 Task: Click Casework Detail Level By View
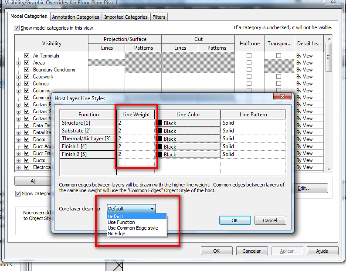pos(309,77)
